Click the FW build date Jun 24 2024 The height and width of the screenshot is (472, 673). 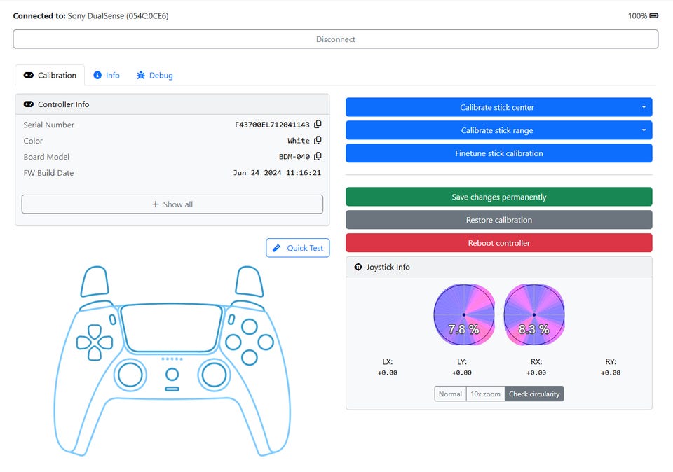[x=277, y=173]
